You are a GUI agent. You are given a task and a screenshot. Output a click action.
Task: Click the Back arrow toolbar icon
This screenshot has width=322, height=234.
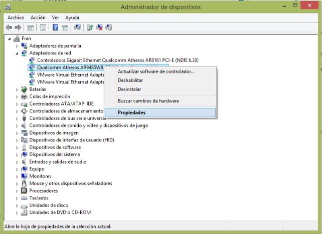(9, 27)
